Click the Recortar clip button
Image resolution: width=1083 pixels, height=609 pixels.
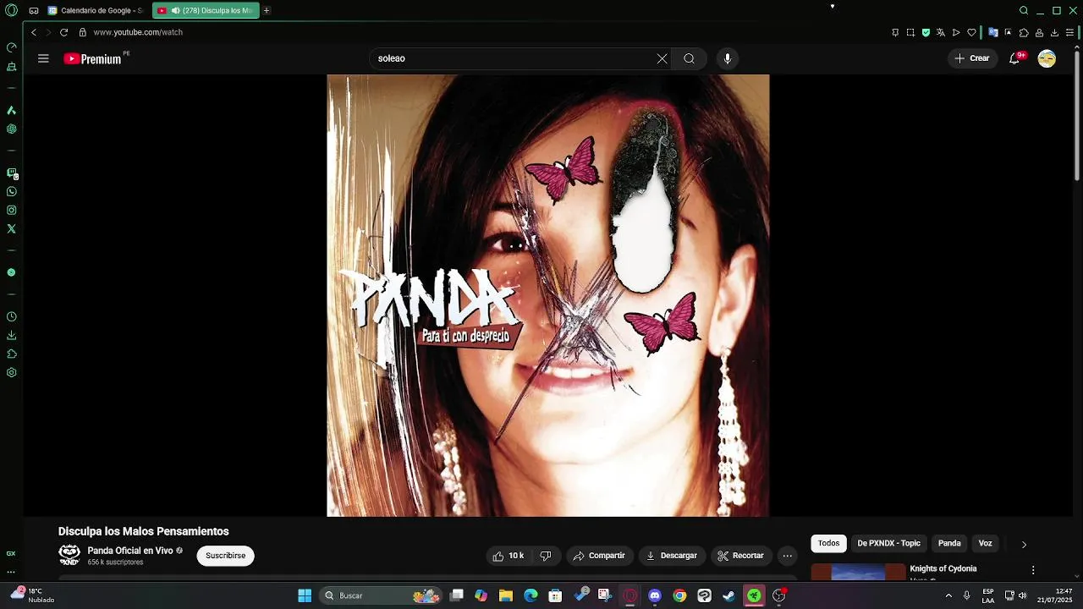click(x=741, y=556)
